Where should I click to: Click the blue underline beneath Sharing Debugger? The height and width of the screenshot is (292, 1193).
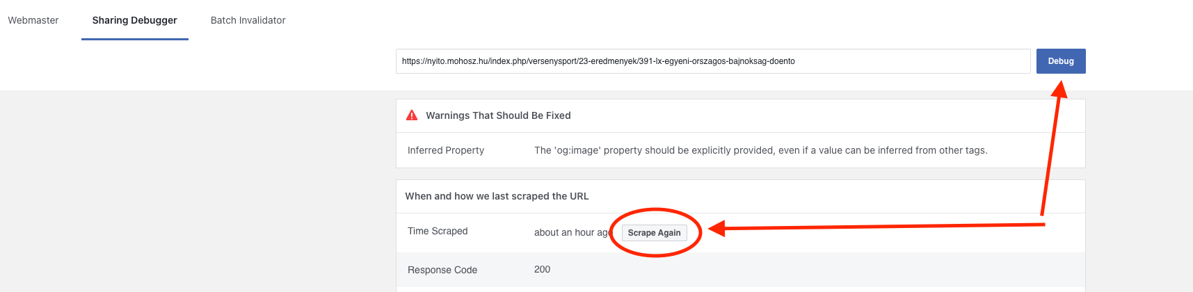[x=135, y=39]
